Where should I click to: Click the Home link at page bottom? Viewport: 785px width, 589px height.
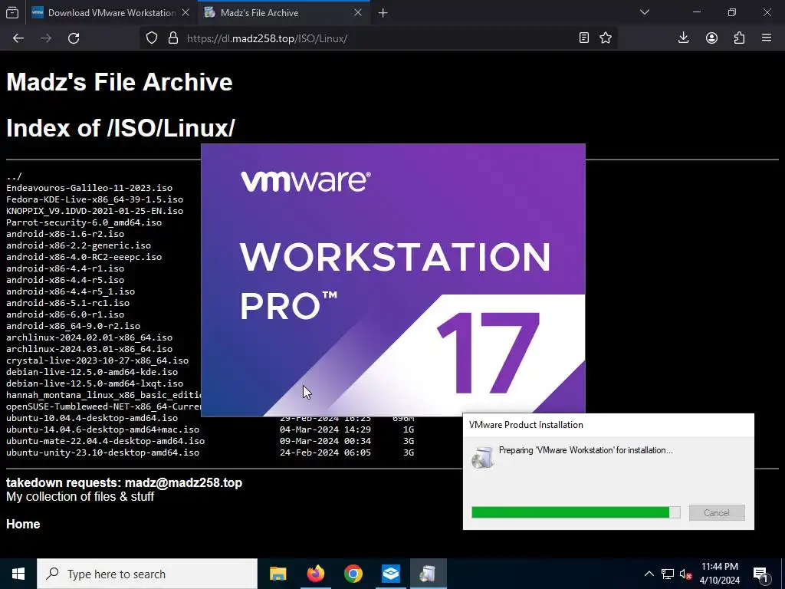23,524
